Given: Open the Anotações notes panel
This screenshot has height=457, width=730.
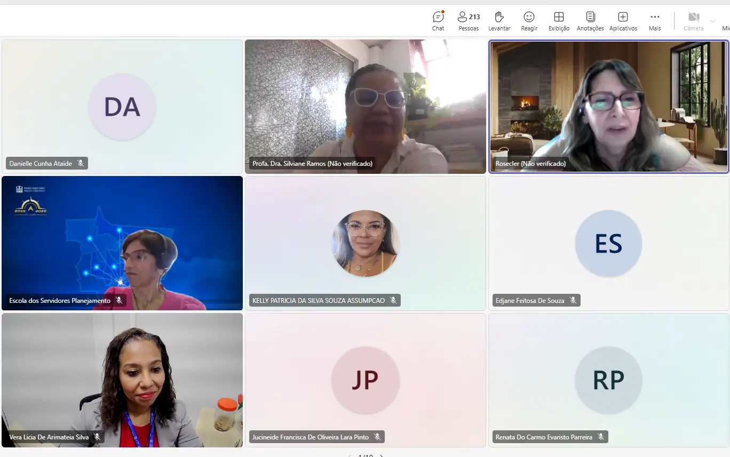Looking at the screenshot, I should (590, 21).
